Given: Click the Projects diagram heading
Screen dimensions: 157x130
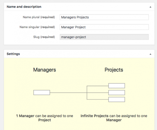Looking at the screenshot, I should coord(114,70).
